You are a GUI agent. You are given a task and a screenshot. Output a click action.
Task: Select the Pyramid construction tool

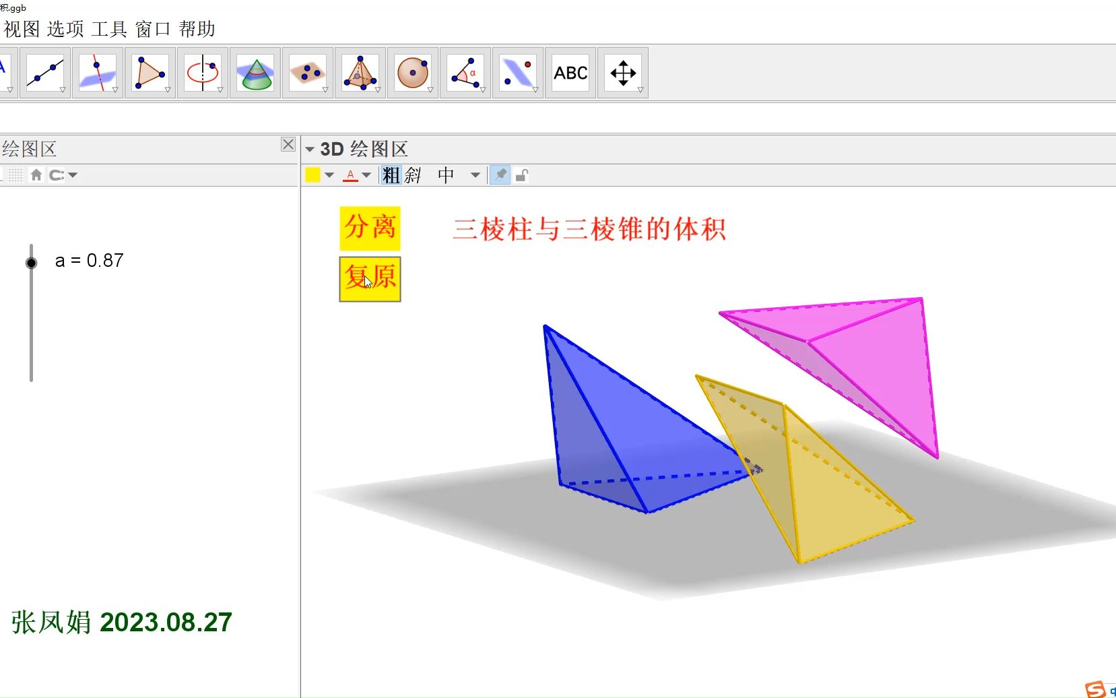pyautogui.click(x=360, y=72)
